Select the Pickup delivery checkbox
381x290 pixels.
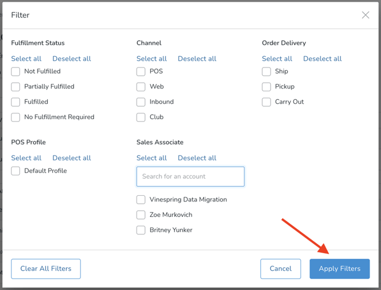(267, 87)
